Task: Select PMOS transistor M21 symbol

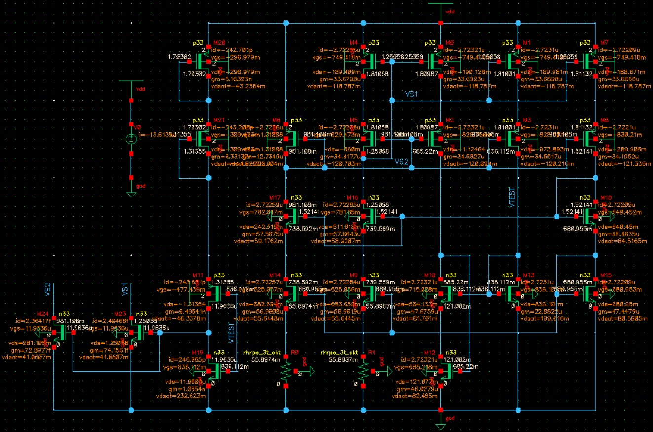Action: pyautogui.click(x=203, y=140)
